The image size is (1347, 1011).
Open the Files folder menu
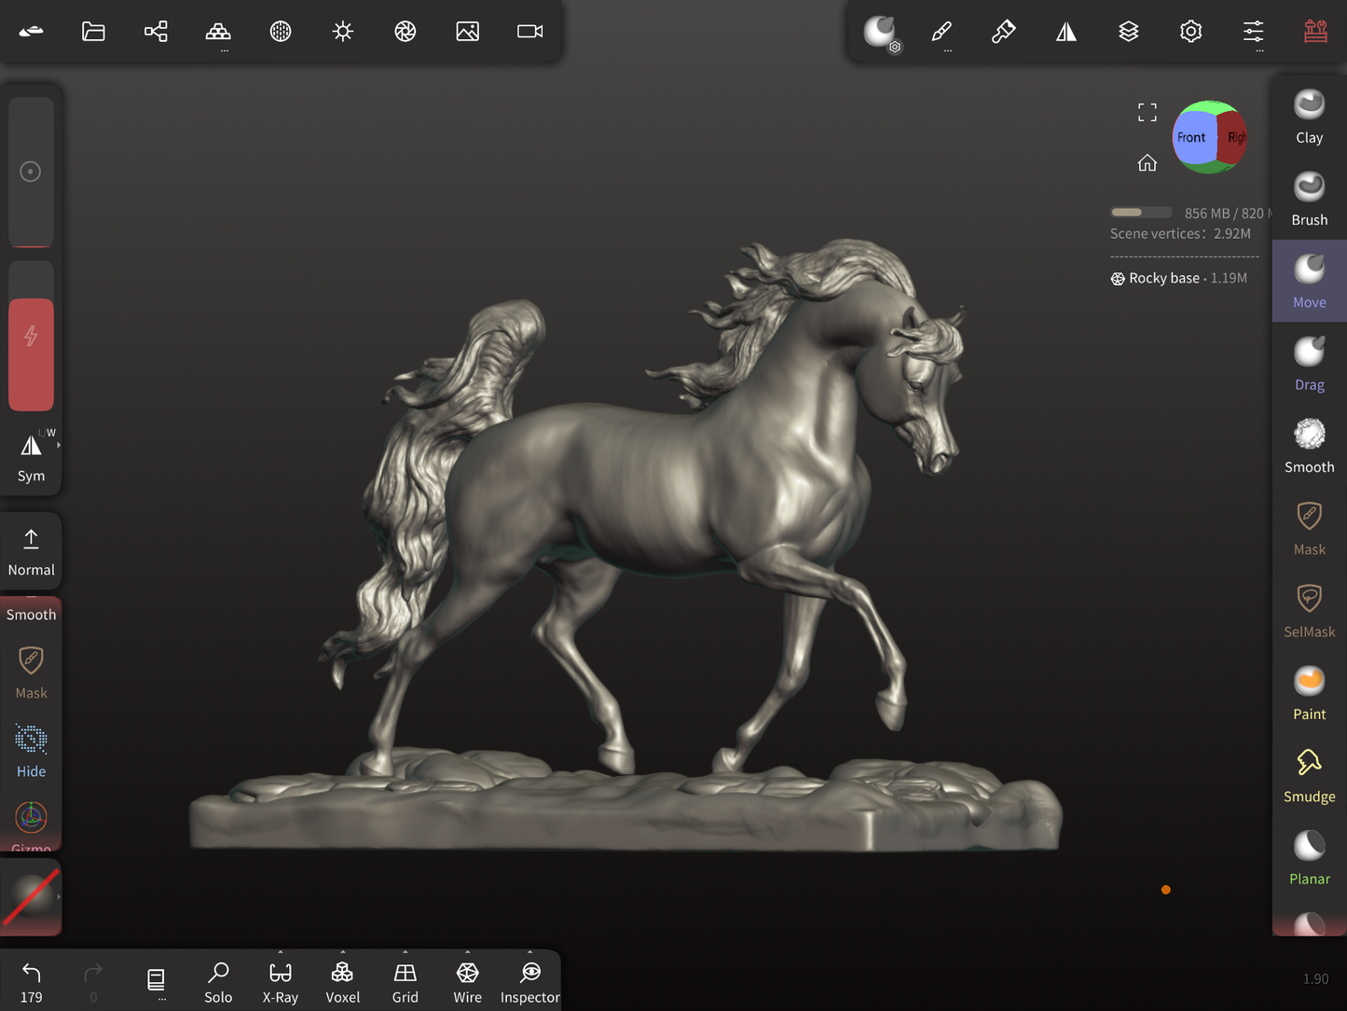(93, 32)
